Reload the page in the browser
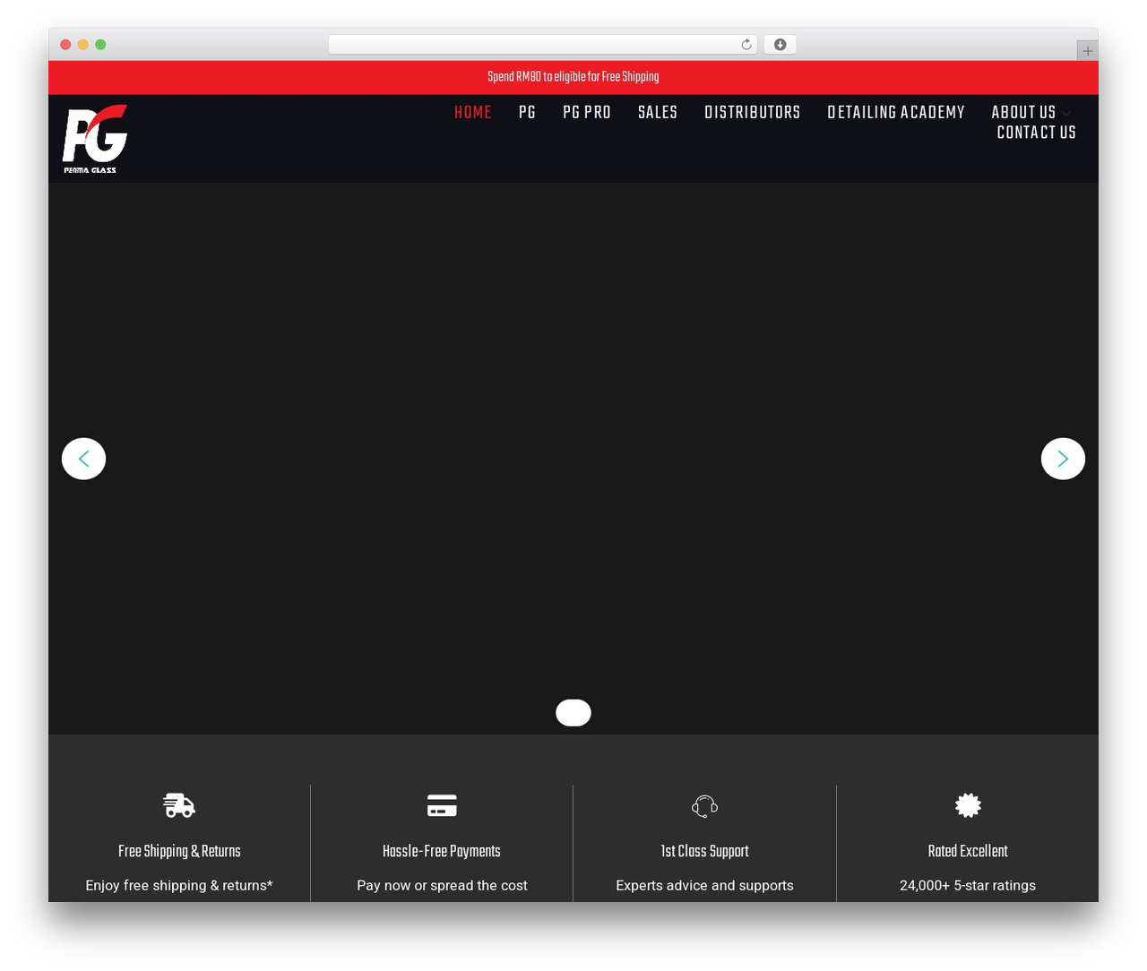This screenshot has width=1147, height=971. pos(746,45)
